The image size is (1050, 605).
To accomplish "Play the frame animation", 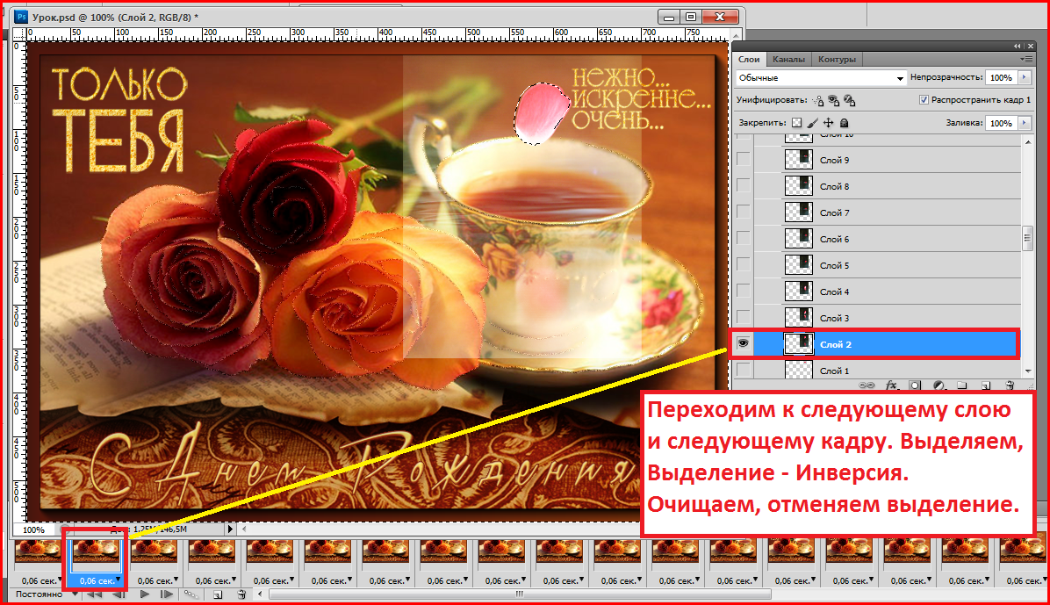I will click(144, 594).
